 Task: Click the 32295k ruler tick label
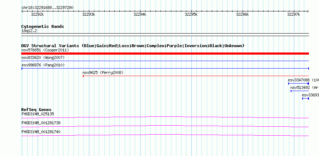tap(191, 14)
